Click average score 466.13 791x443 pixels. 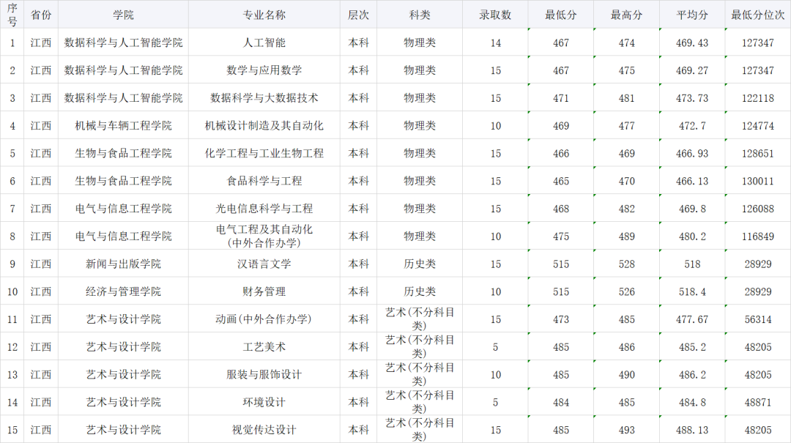pyautogui.click(x=691, y=181)
